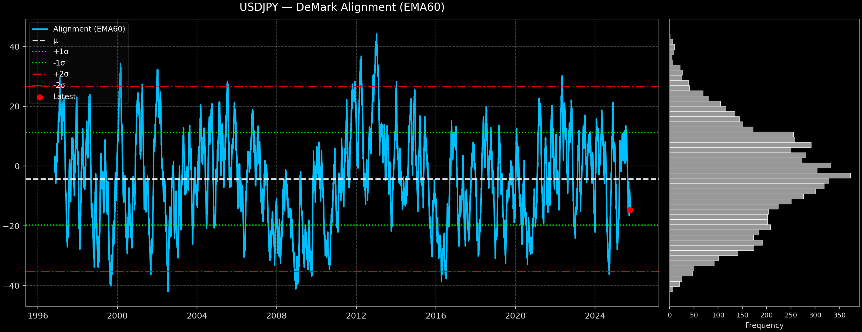Image resolution: width=862 pixels, height=332 pixels.
Task: Click the 2008 x-axis tick label
Action: pos(276,316)
